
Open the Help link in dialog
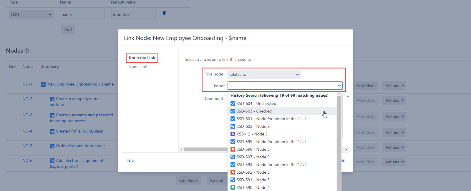[130, 160]
